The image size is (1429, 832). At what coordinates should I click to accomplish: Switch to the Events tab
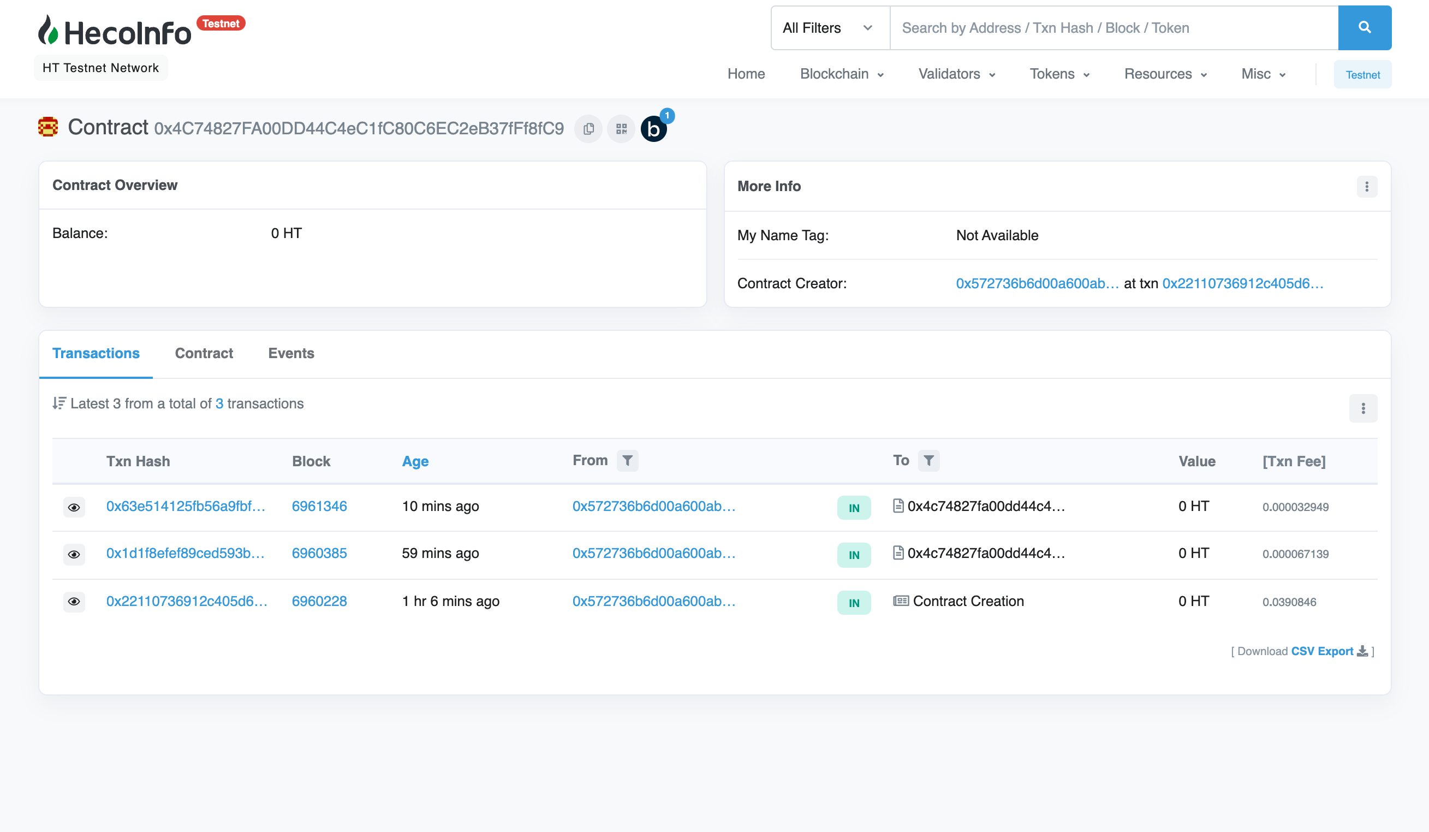tap(291, 353)
